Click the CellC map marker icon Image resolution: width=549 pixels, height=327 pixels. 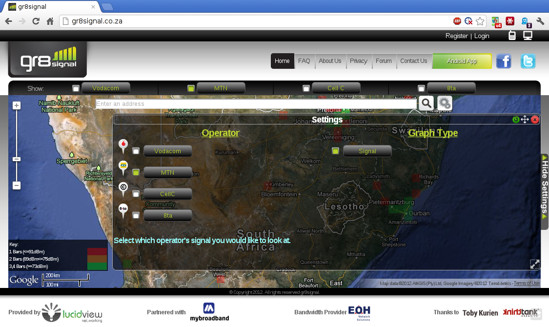pos(123,189)
